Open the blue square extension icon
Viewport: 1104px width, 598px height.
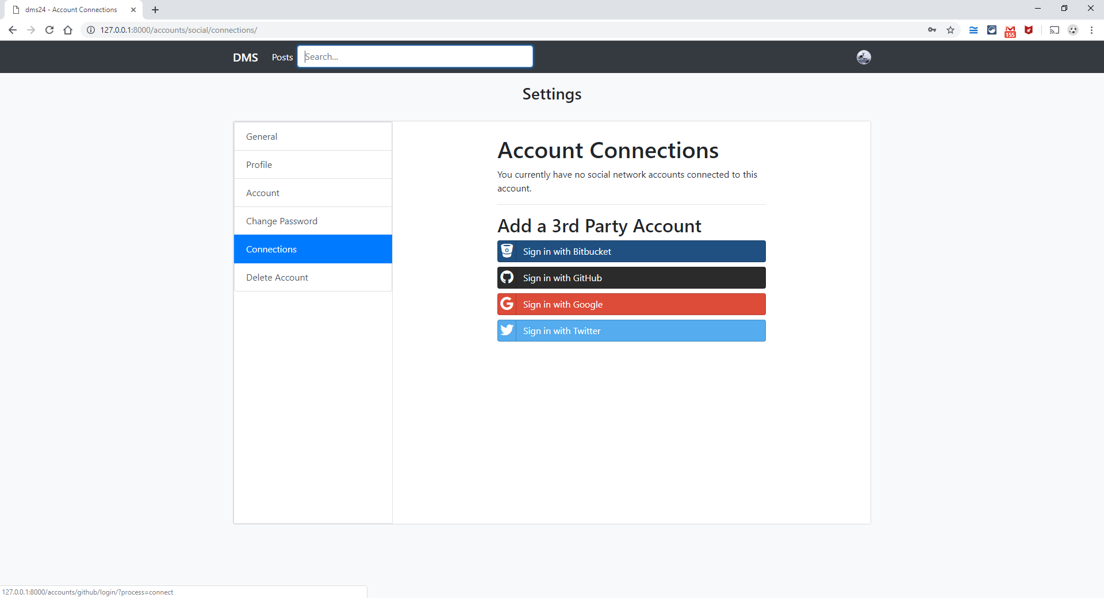click(x=992, y=30)
